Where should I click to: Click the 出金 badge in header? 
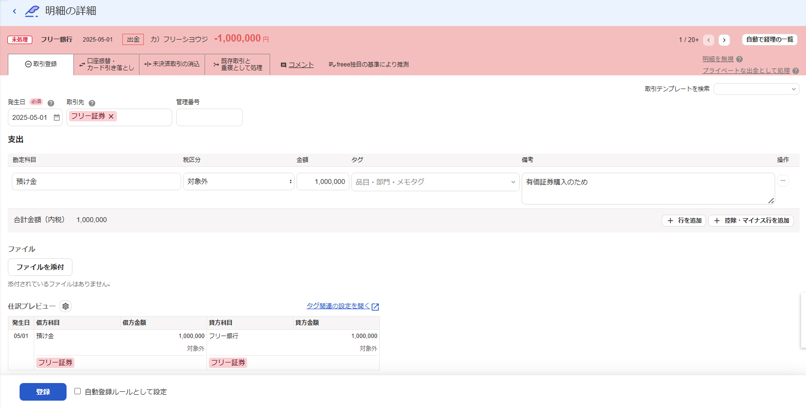tap(133, 40)
